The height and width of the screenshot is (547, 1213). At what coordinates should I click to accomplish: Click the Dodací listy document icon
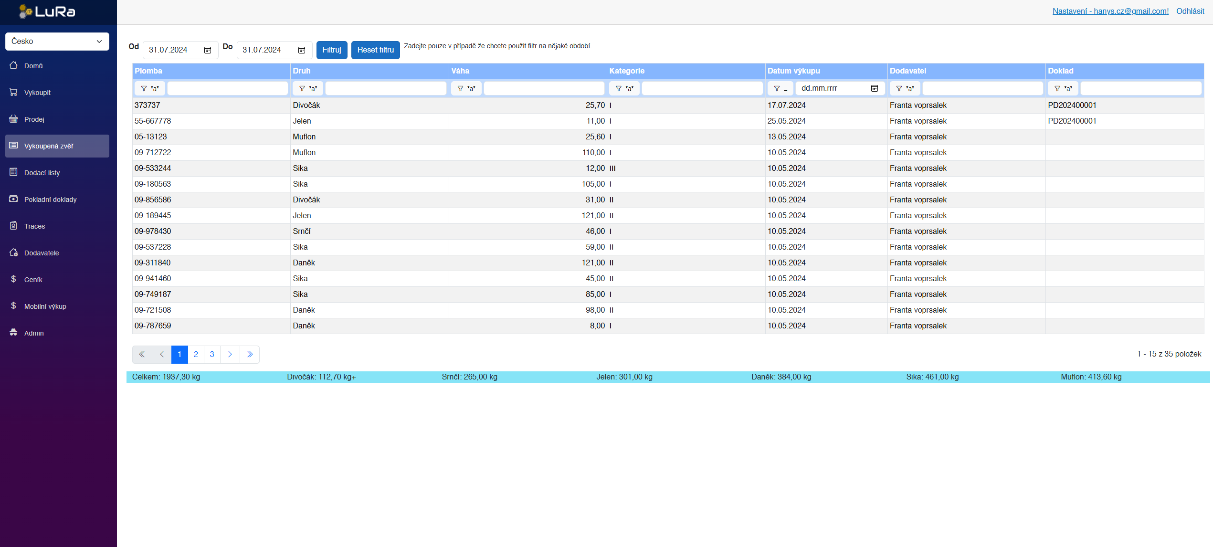pyautogui.click(x=13, y=172)
